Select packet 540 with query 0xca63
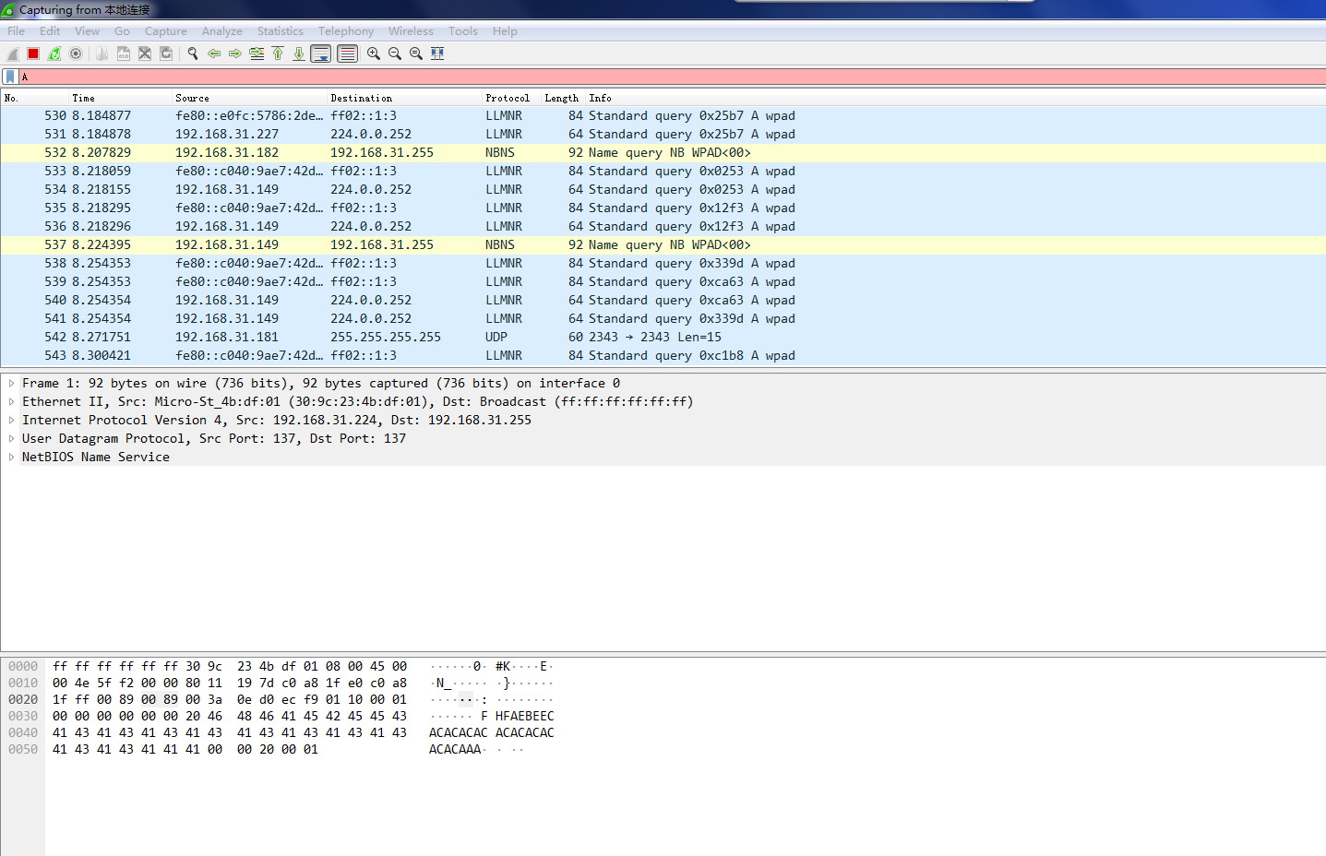 tap(663, 300)
